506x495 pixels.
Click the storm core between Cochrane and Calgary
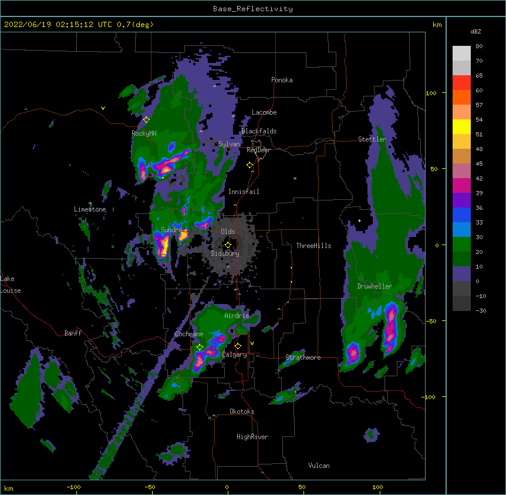[x=208, y=352]
